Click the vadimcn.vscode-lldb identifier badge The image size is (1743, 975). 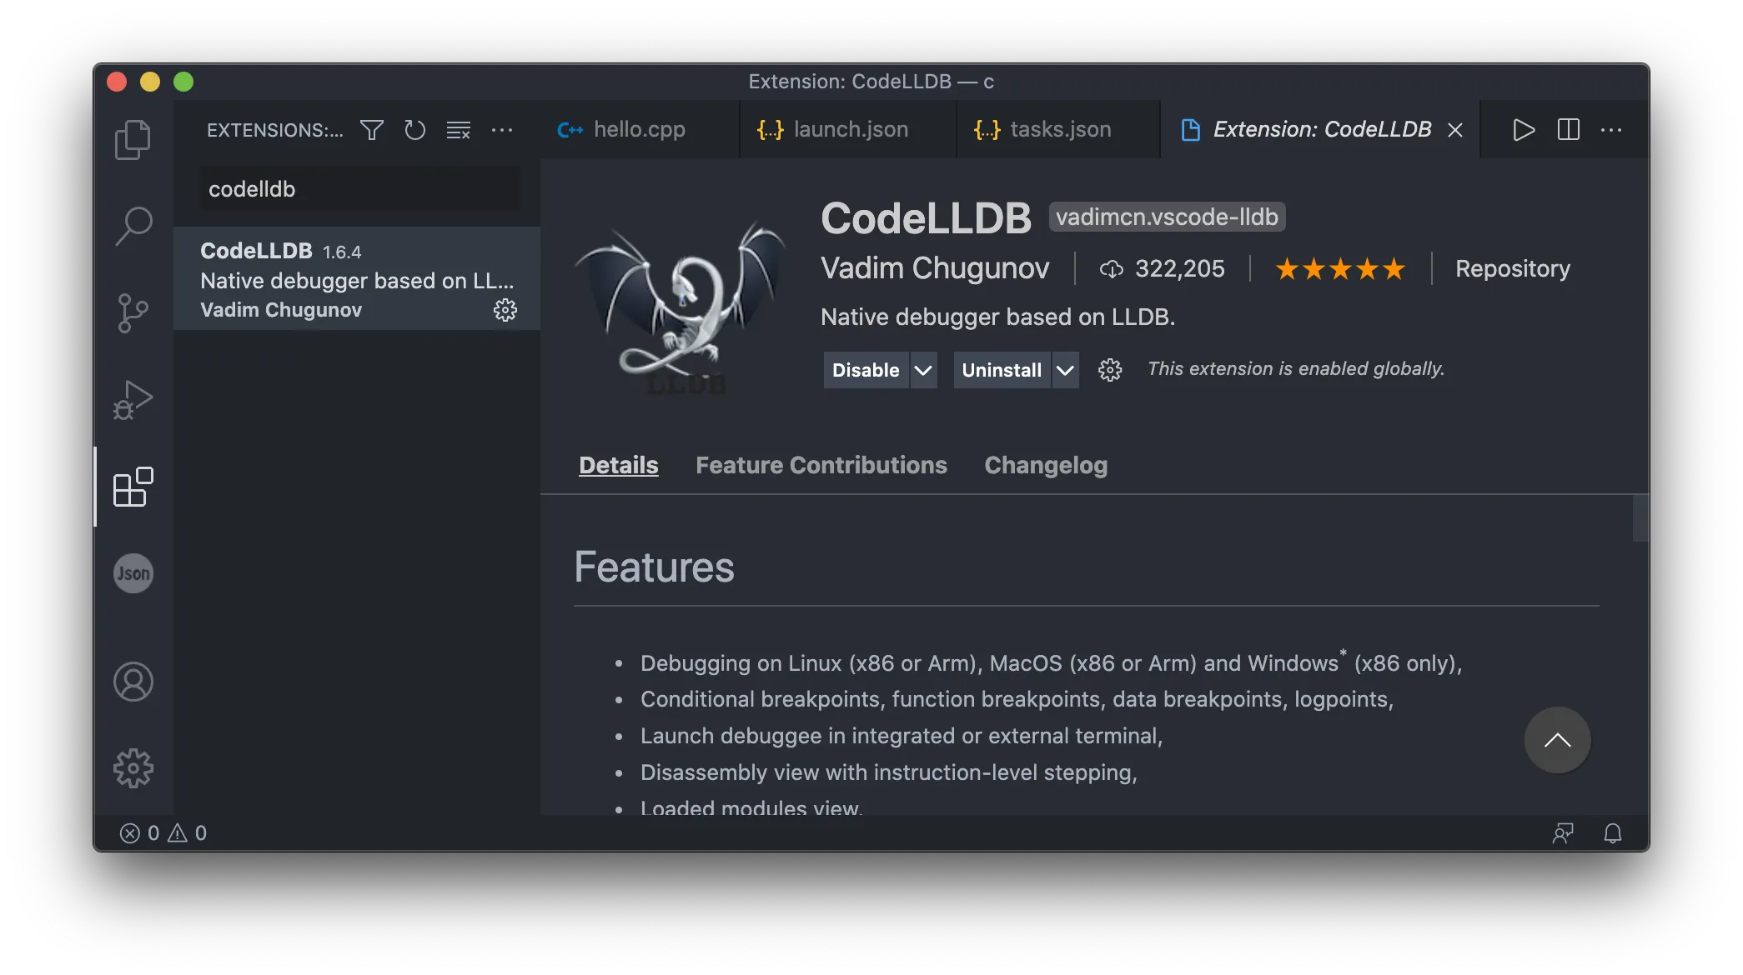pos(1167,217)
